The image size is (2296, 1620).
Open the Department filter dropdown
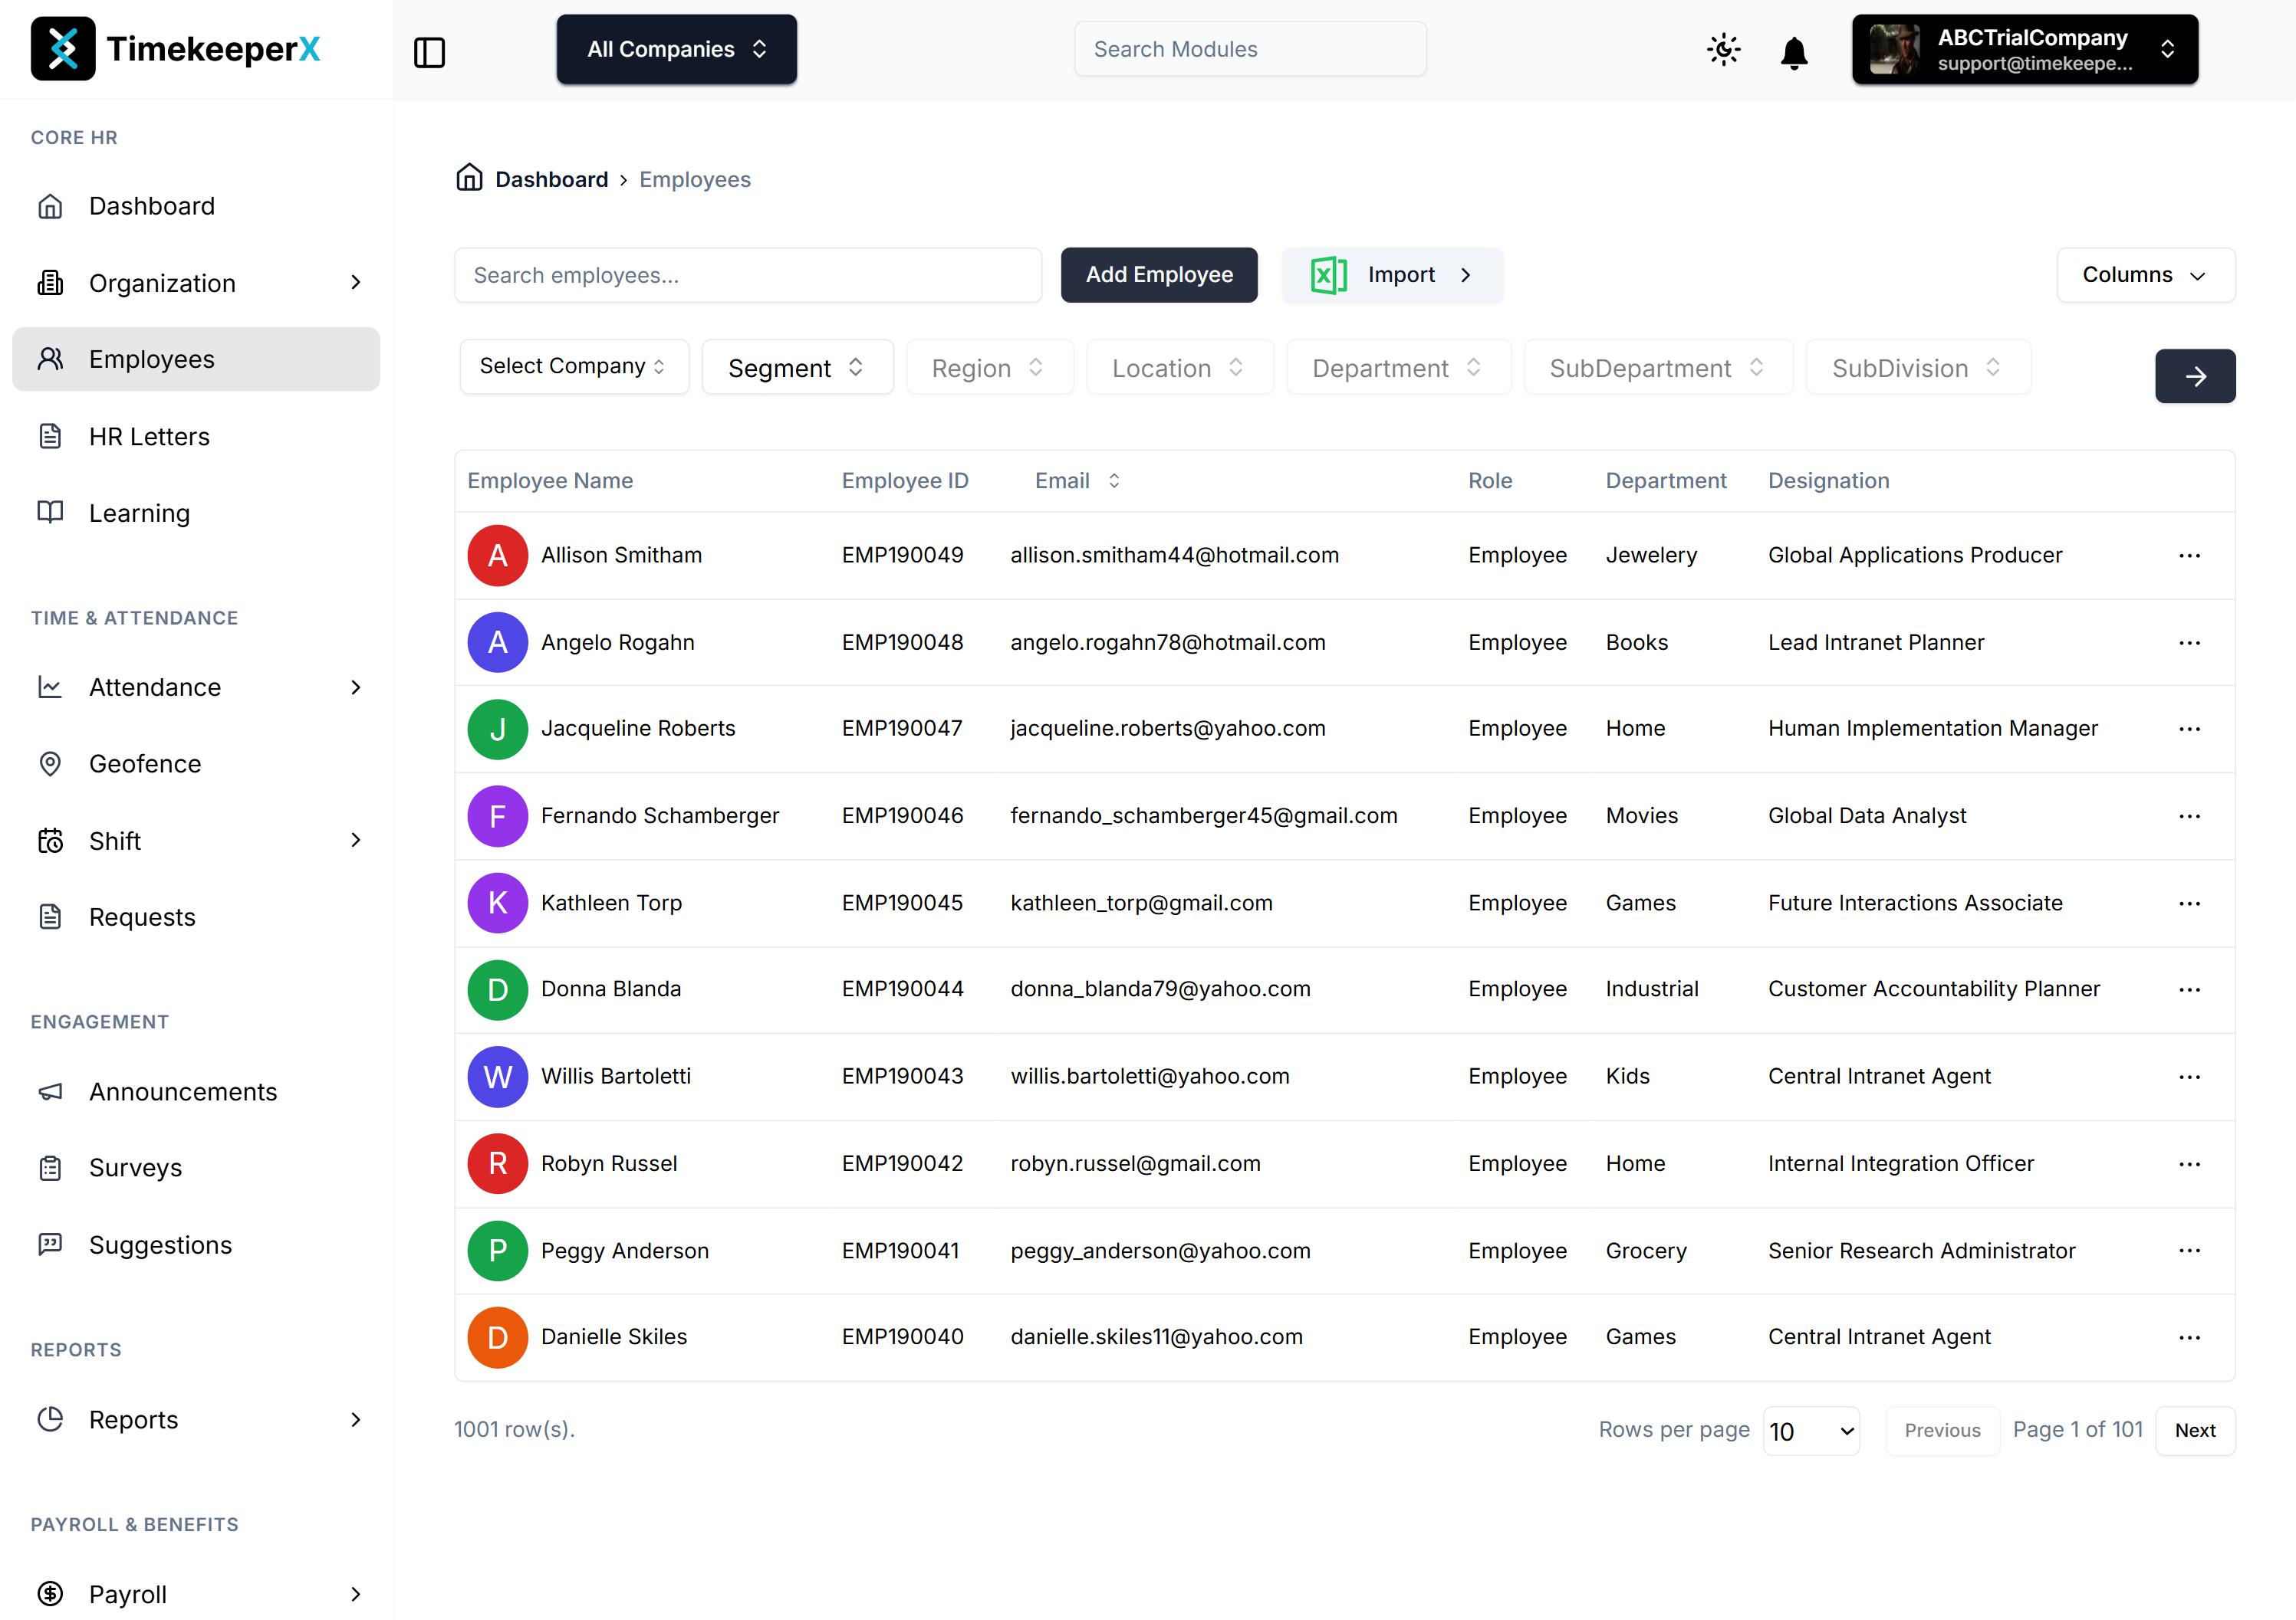1398,367
